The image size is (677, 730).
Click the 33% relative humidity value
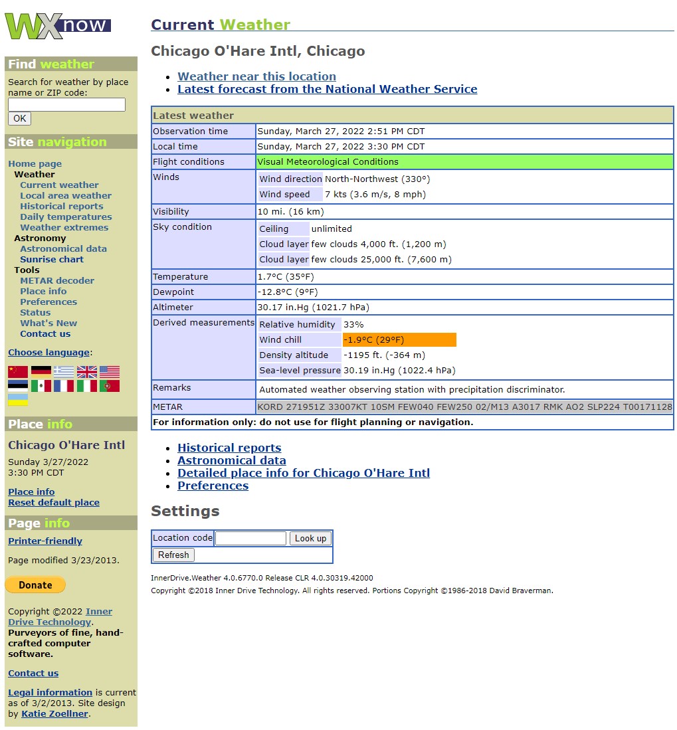pos(354,325)
